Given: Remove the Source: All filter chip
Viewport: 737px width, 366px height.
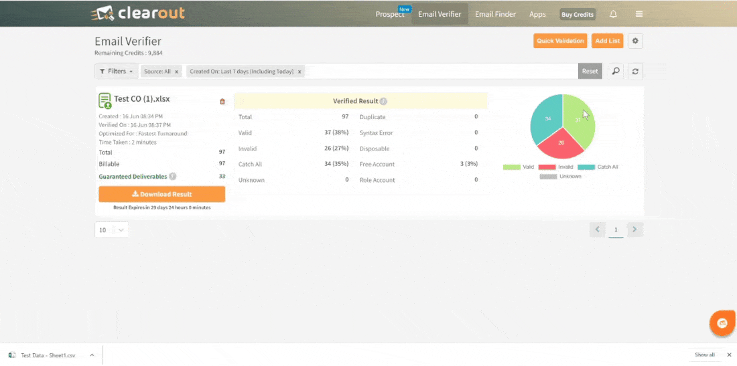Looking at the screenshot, I should tap(176, 71).
